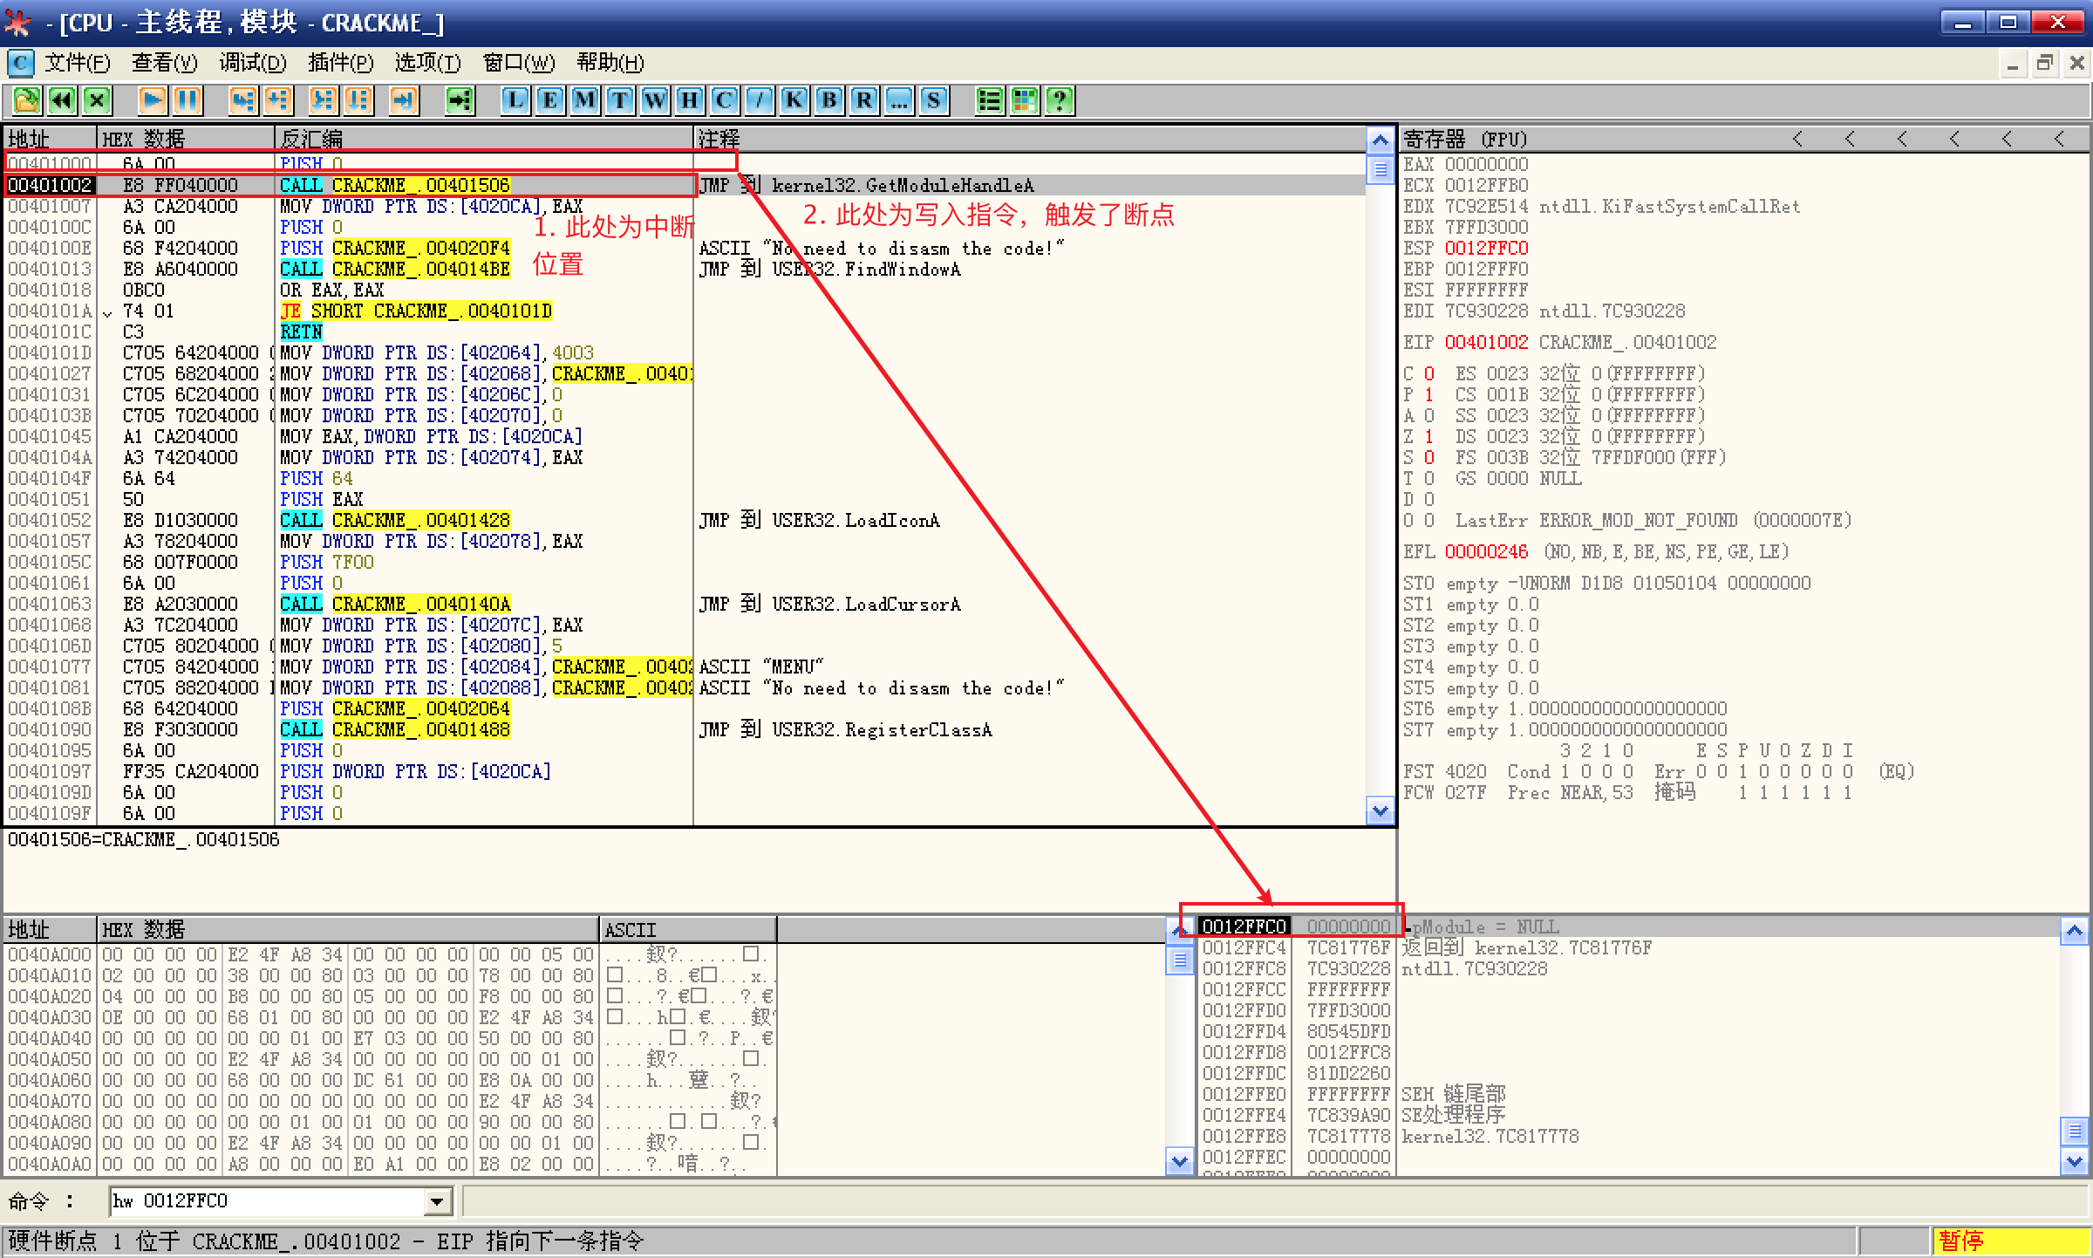Click the Step into toolbar icon

pyautogui.click(x=242, y=100)
